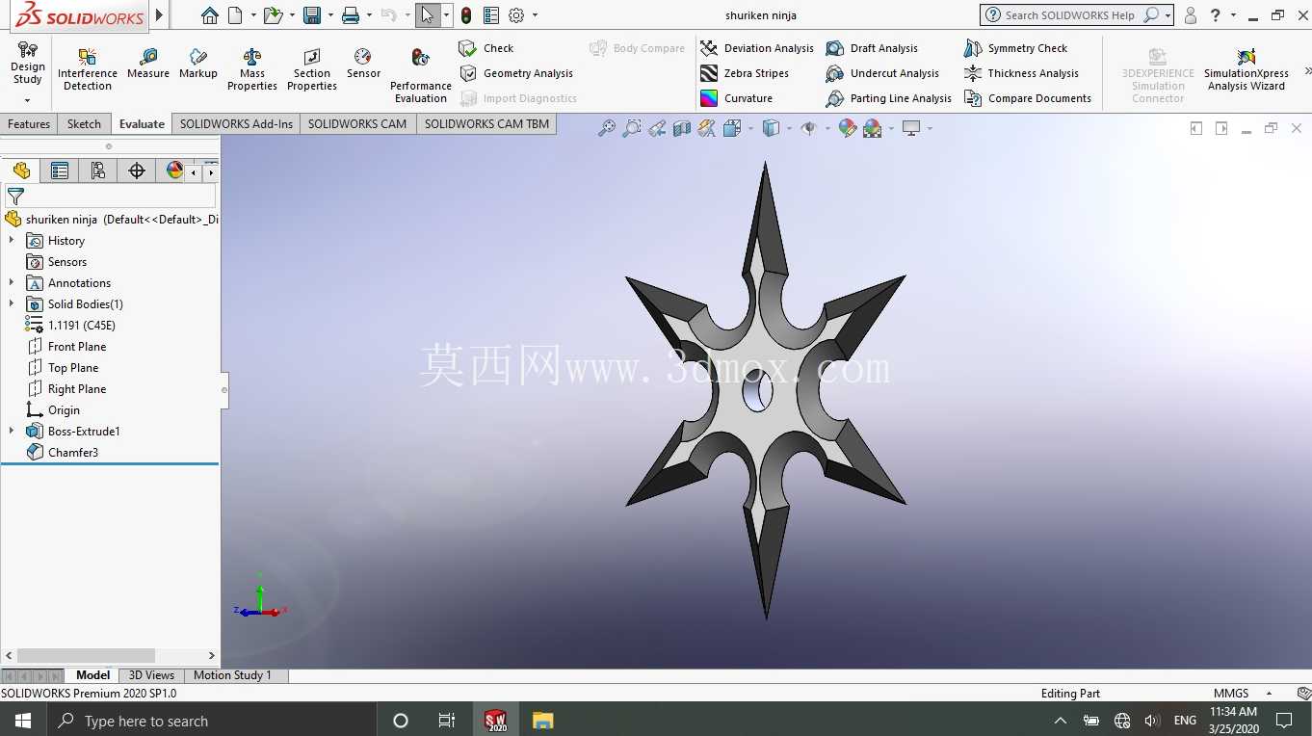Viewport: 1312px width, 736px height.
Task: Click the Origin tree item
Action: (54, 410)
